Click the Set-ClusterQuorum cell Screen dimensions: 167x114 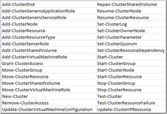(117, 44)
